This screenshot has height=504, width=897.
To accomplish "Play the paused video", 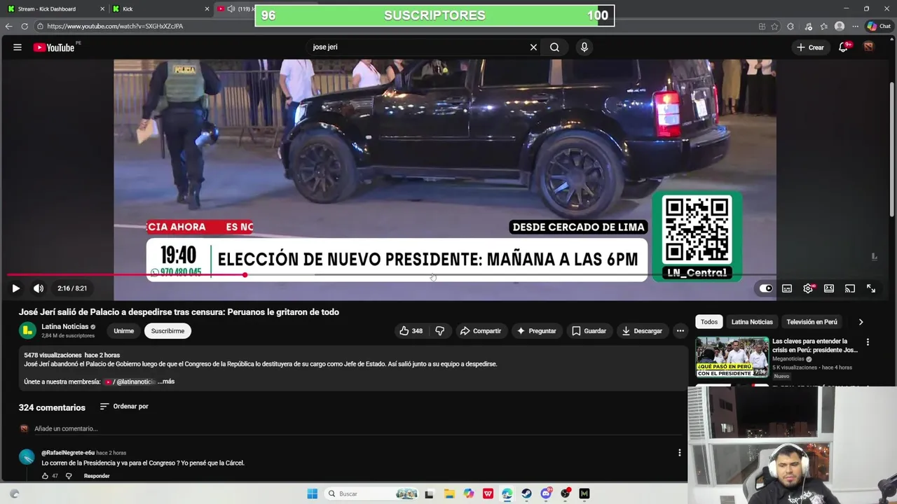I will click(x=15, y=288).
